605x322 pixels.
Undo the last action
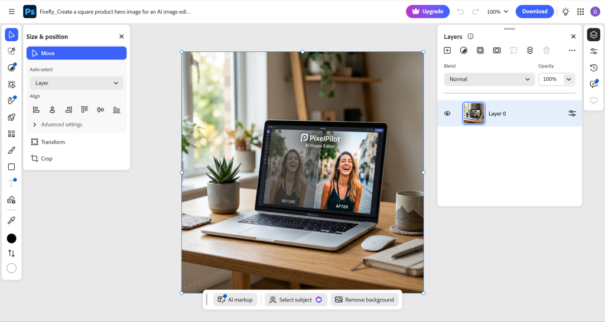pyautogui.click(x=460, y=12)
